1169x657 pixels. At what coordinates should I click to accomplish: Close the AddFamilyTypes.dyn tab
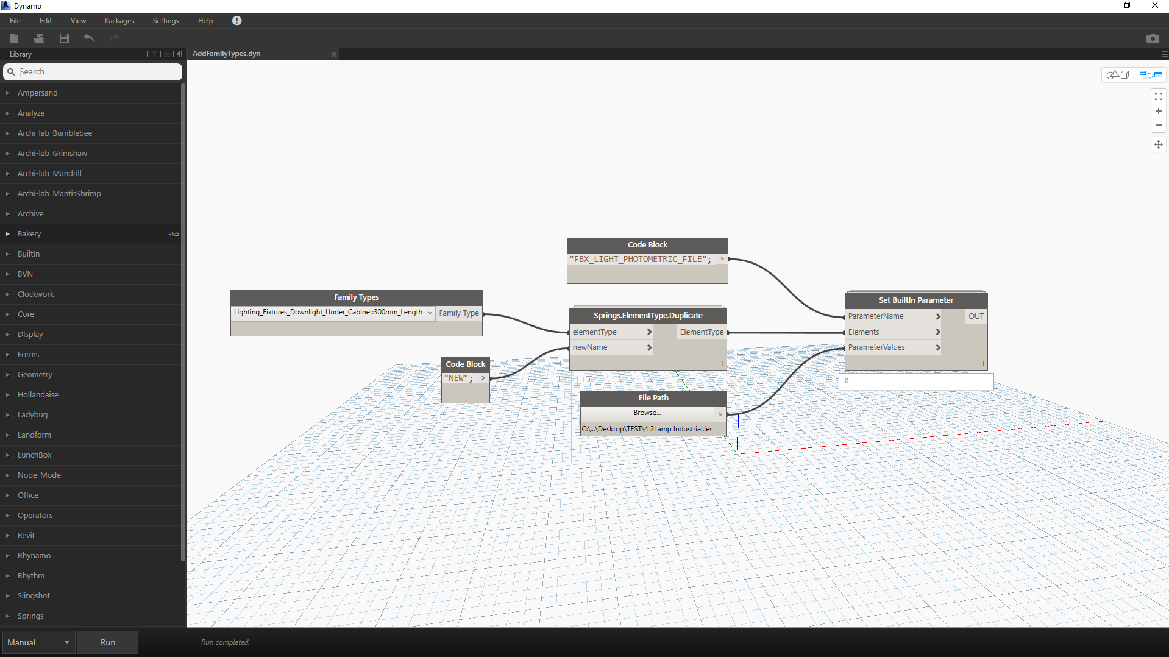(x=334, y=54)
